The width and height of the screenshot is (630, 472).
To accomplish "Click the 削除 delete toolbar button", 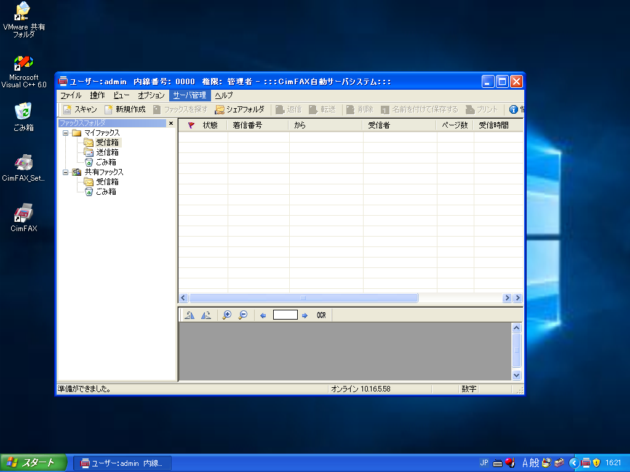I will tap(359, 109).
